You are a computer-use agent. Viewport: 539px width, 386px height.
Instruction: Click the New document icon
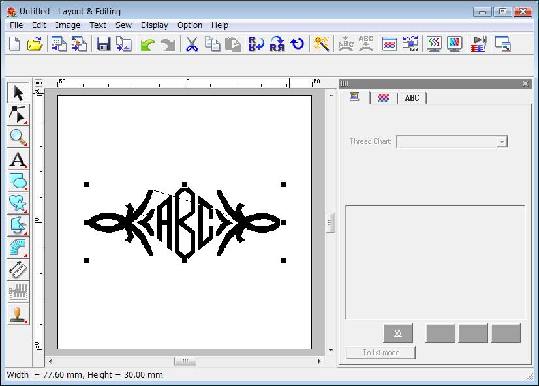coord(14,44)
